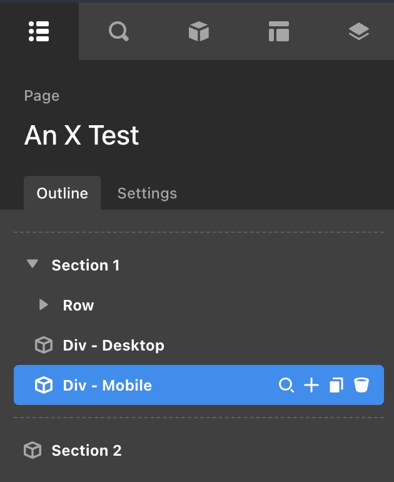The image size is (394, 482).
Task: Click the cube icon beside Section 2
Action: (32, 451)
